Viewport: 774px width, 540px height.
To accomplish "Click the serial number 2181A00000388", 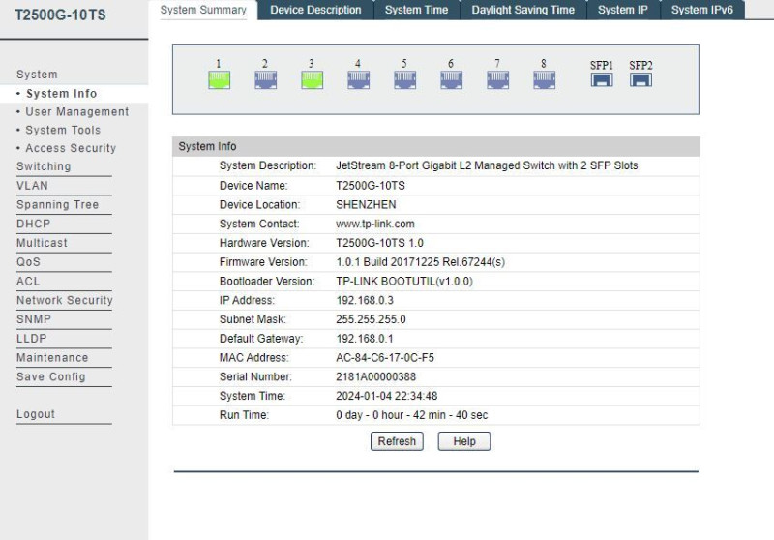I will click(x=375, y=377).
